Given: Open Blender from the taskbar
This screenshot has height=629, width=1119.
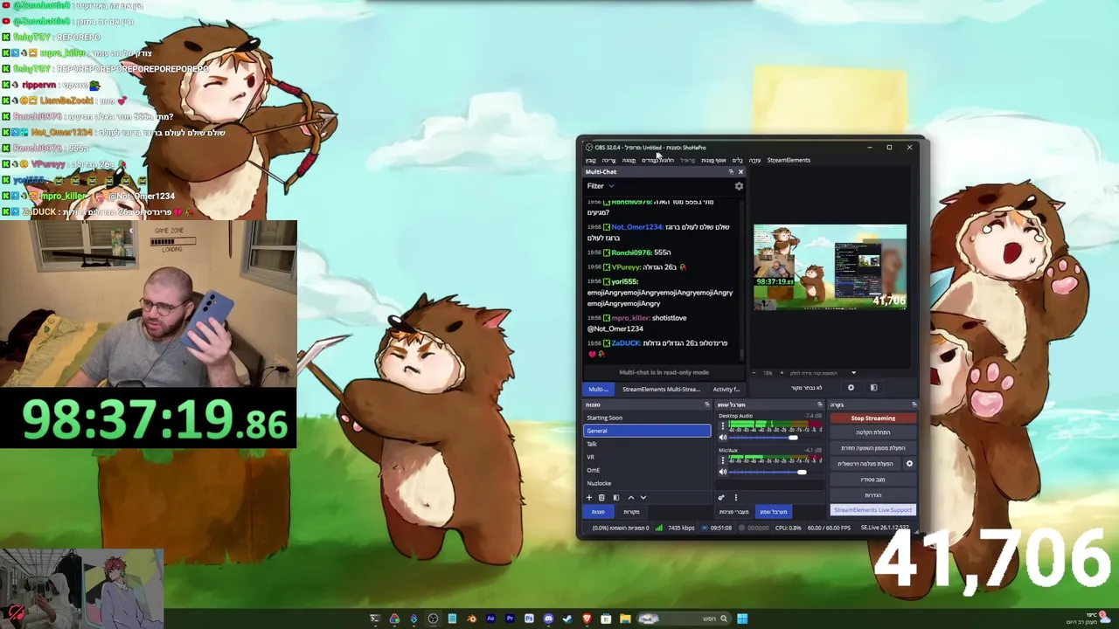Looking at the screenshot, I should pyautogui.click(x=471, y=619).
